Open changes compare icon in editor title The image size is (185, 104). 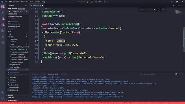tap(176, 5)
